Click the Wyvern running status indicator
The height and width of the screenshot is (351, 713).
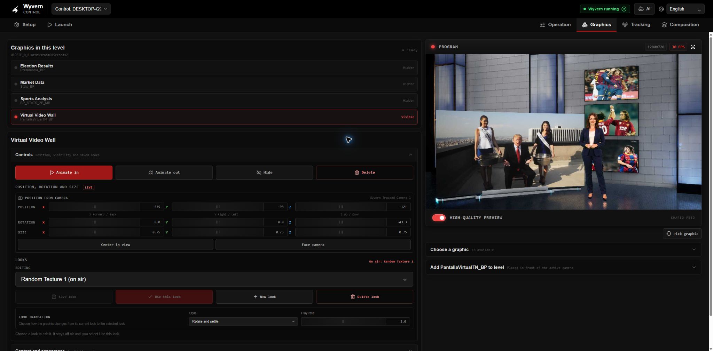point(605,9)
